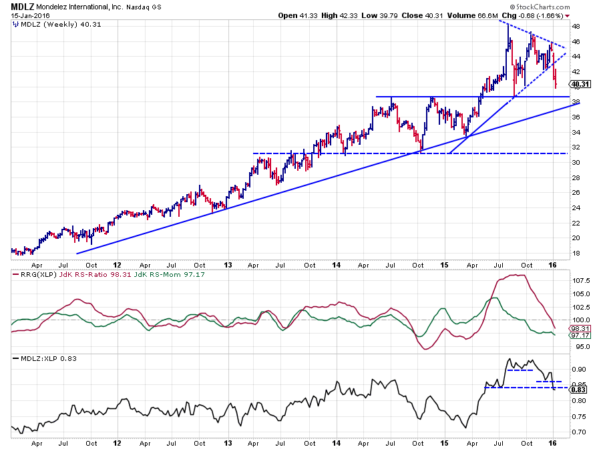
Task: Click the 0.83 ratio value tag on axis
Action: 578,390
